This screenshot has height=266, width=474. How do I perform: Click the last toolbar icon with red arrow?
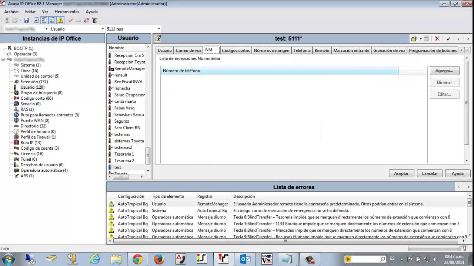pos(94,20)
